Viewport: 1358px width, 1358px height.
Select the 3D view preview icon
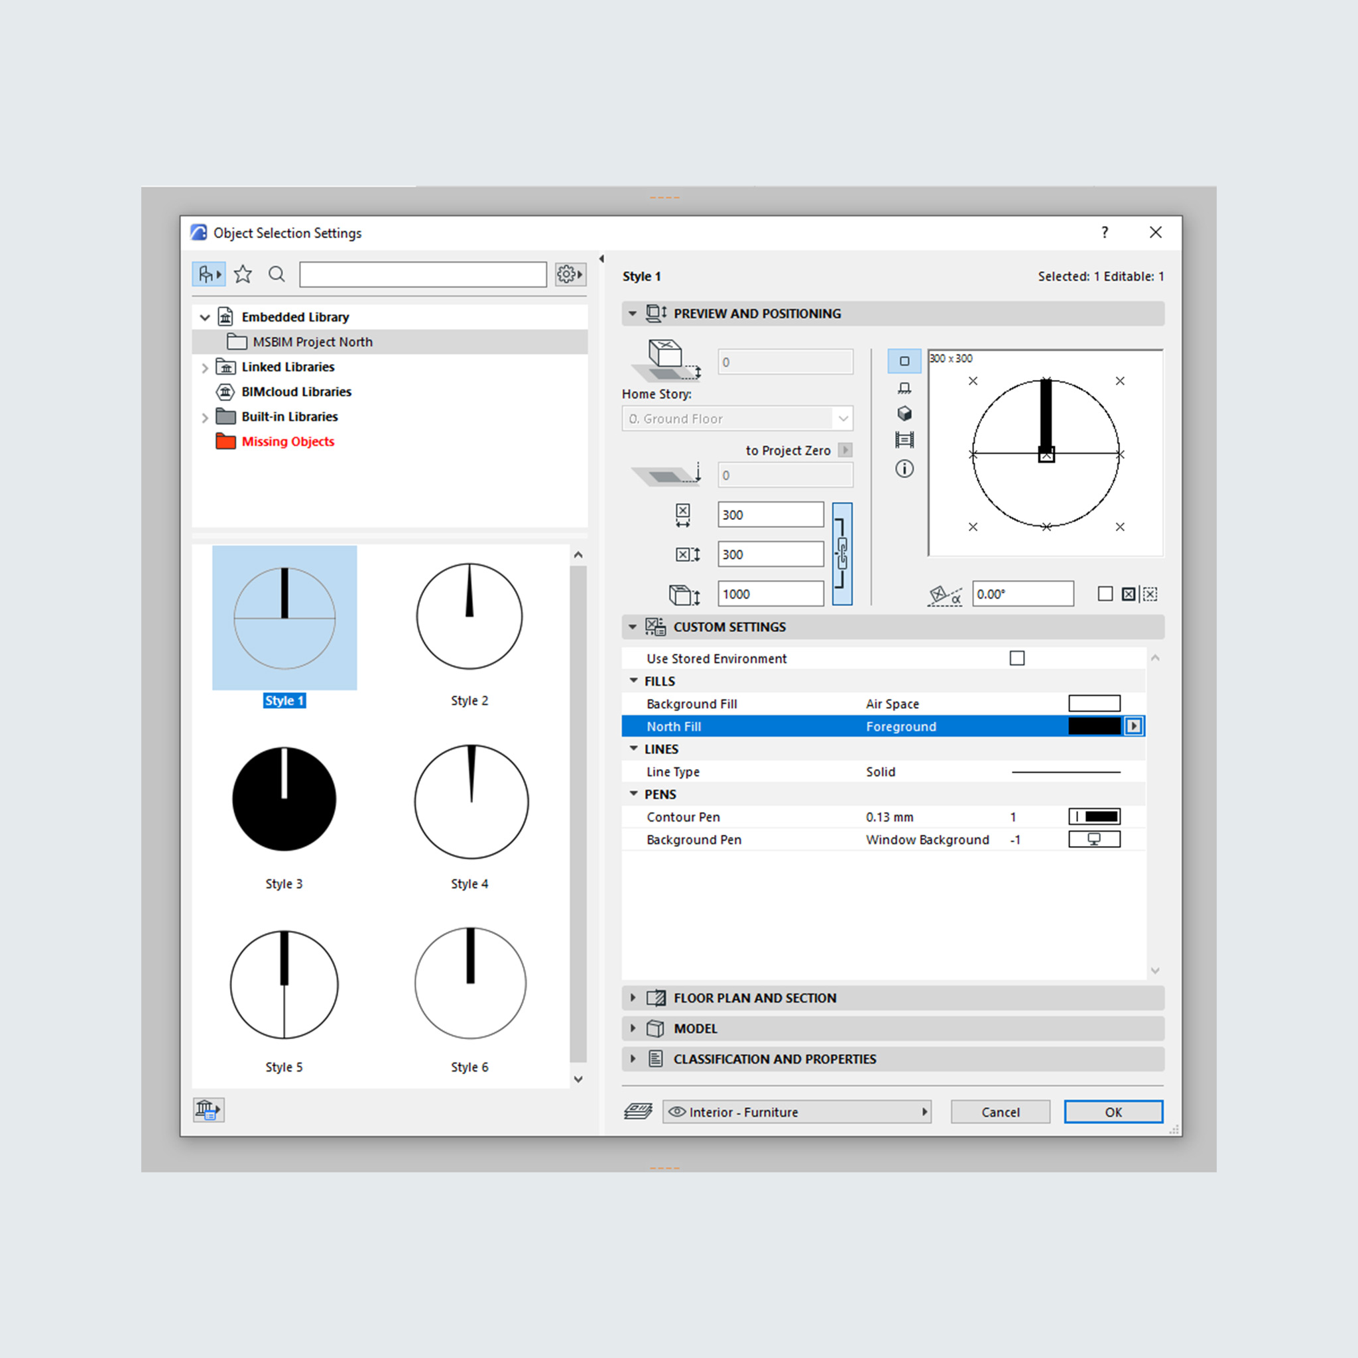[x=904, y=413]
